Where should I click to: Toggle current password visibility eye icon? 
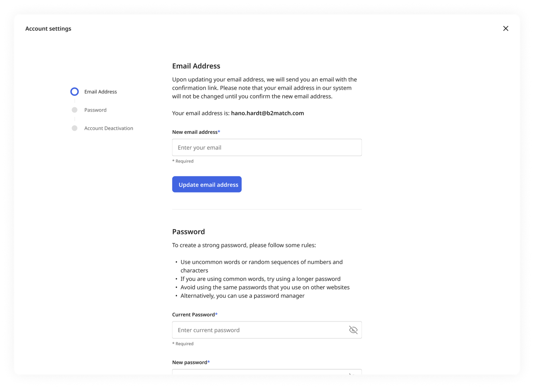click(x=353, y=330)
